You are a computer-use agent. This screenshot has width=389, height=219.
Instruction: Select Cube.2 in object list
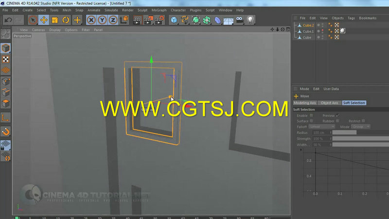(308, 25)
